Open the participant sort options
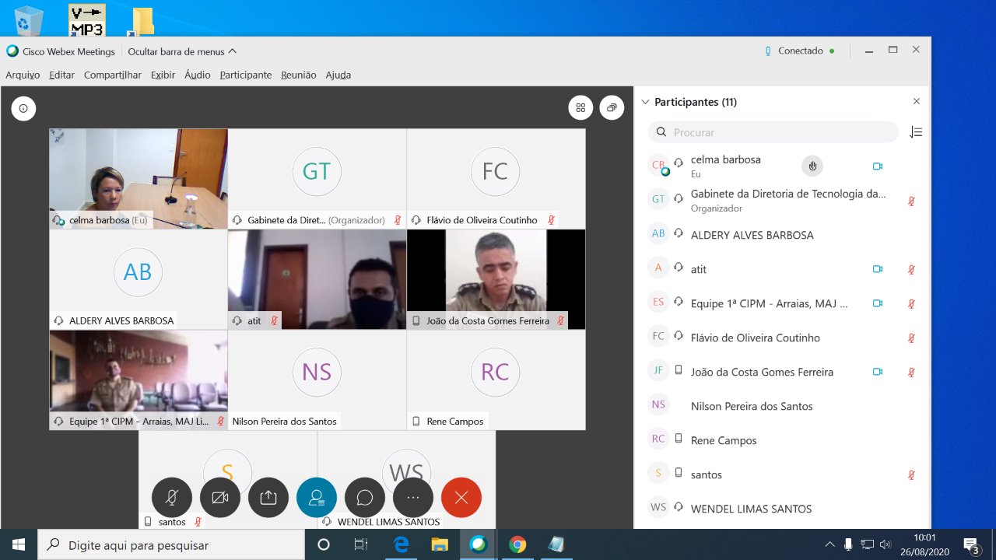 (x=916, y=132)
